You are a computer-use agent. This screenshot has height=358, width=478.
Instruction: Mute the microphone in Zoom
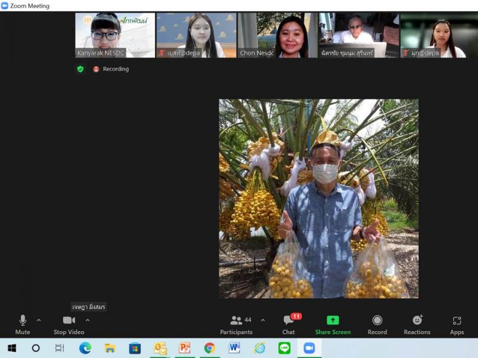[x=23, y=325]
